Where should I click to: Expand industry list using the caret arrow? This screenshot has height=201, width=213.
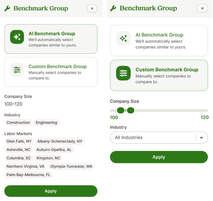click(201, 138)
